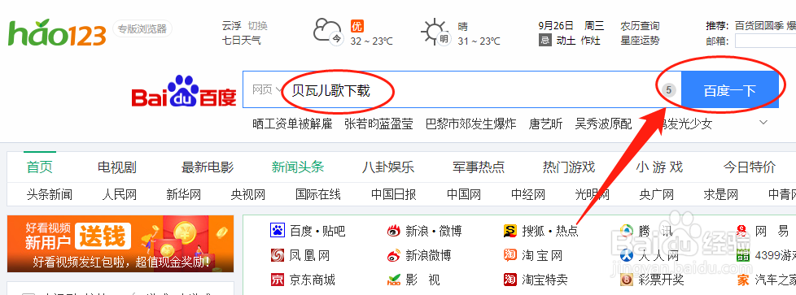This screenshot has width=796, height=295.
Task: Open the 八卦娱乐 tab
Action: pyautogui.click(x=388, y=167)
